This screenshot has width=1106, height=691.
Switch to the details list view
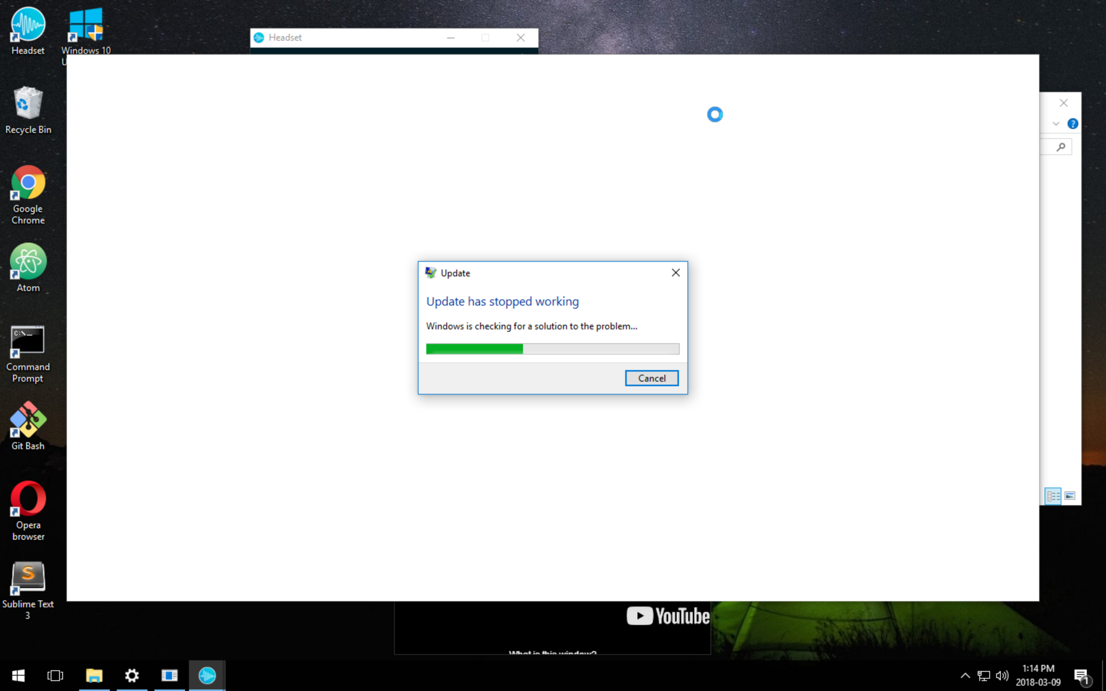pyautogui.click(x=1053, y=495)
